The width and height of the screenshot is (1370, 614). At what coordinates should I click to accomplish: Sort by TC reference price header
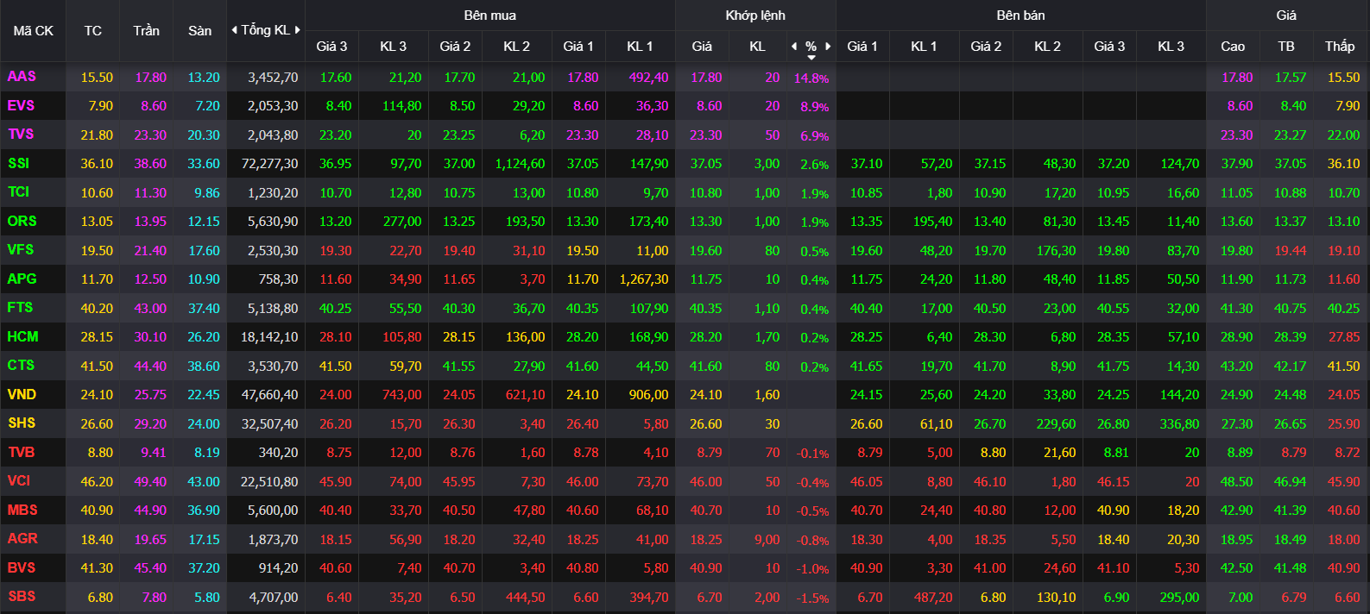93,31
